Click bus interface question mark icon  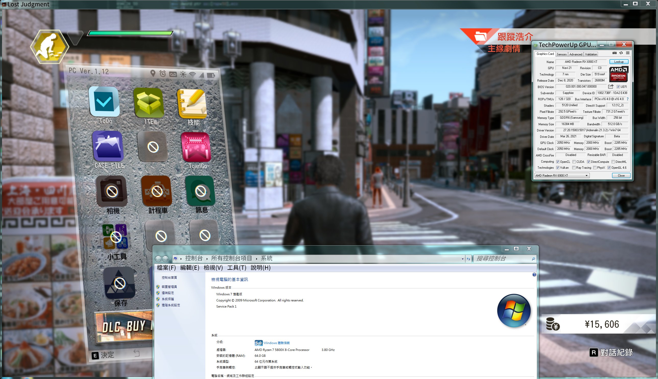click(x=628, y=99)
